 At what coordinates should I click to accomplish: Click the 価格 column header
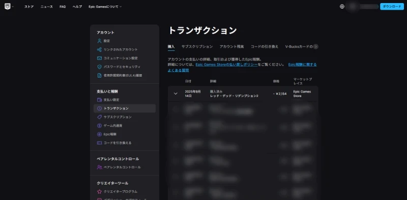click(x=276, y=81)
